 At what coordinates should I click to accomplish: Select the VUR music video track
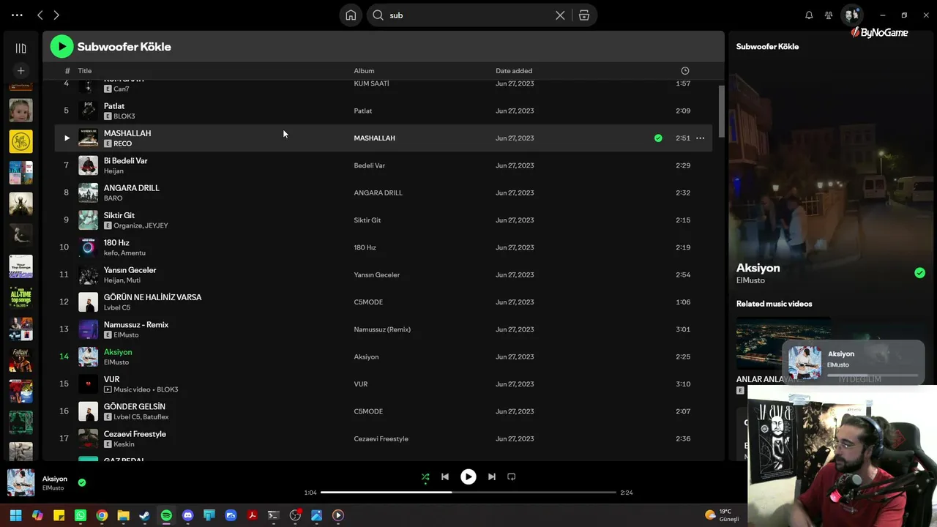(x=383, y=384)
